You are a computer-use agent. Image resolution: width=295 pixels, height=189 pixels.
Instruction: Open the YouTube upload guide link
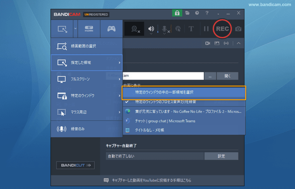(x=152, y=181)
